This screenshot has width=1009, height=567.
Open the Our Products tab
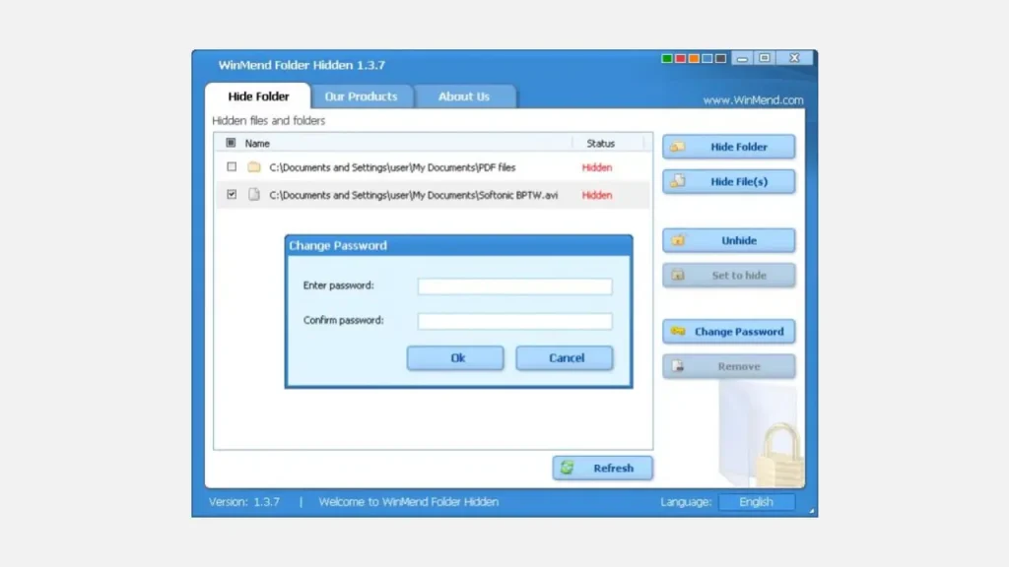[361, 96]
